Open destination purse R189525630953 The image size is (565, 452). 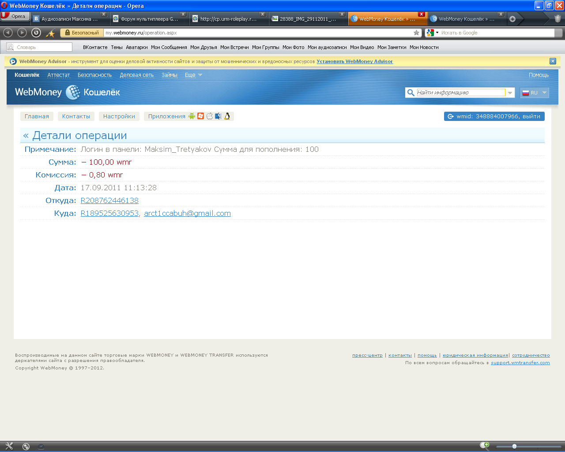click(x=109, y=213)
